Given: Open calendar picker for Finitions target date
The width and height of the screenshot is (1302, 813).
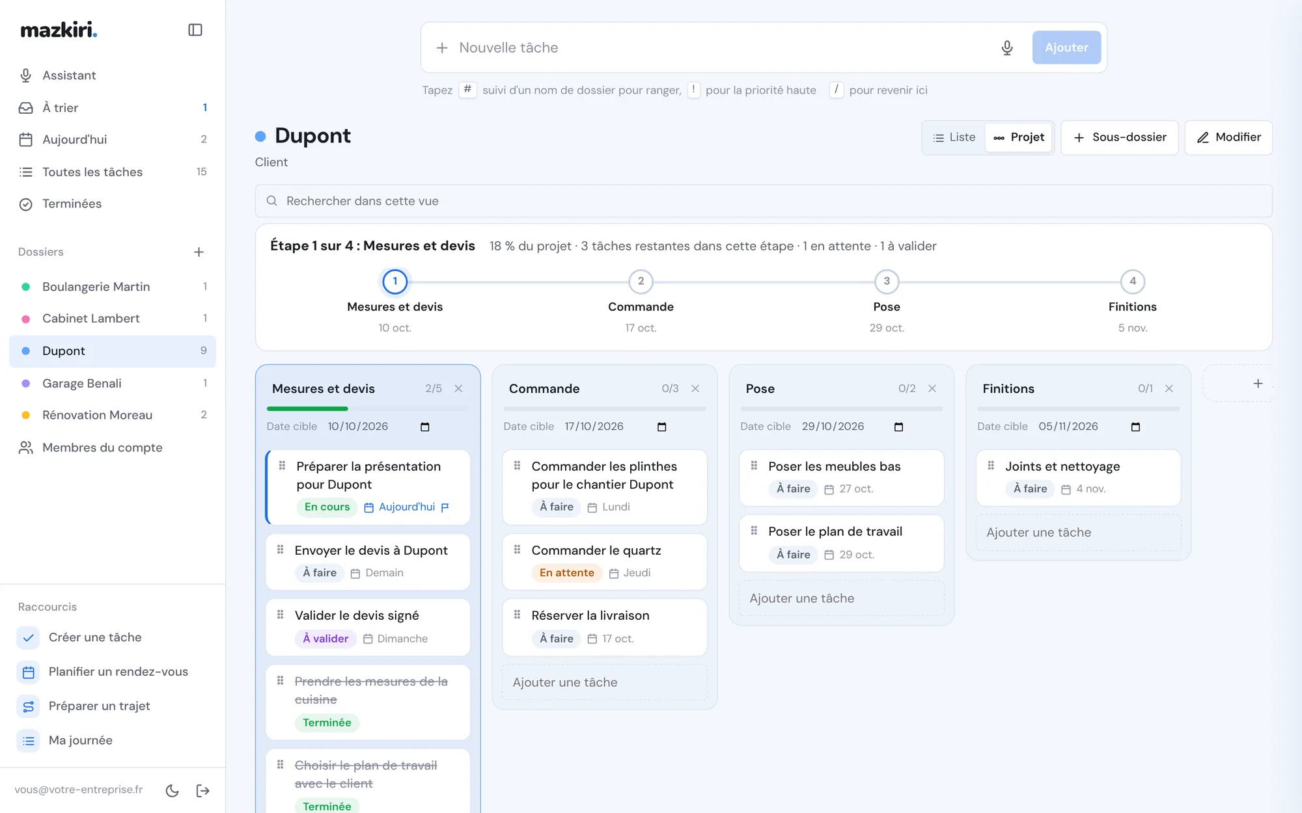Looking at the screenshot, I should pos(1136,427).
